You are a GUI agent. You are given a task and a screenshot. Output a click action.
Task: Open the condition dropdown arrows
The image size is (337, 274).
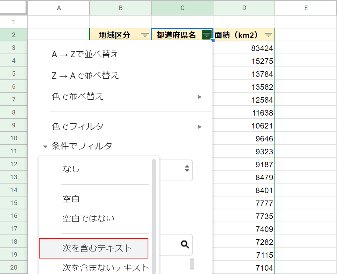pos(187,168)
